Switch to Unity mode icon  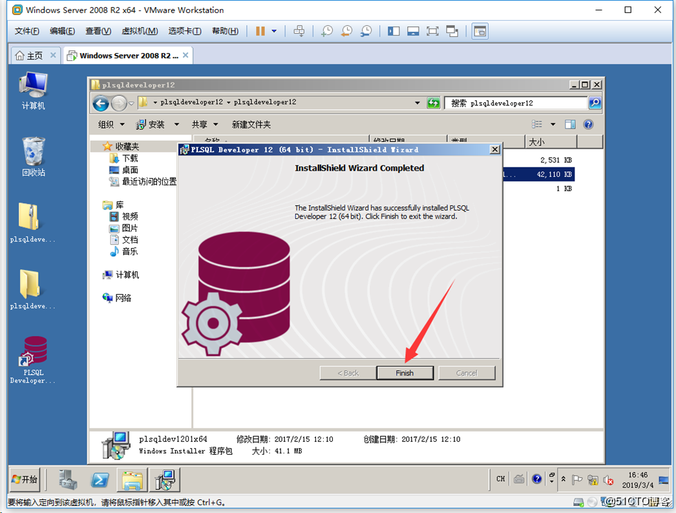(452, 31)
